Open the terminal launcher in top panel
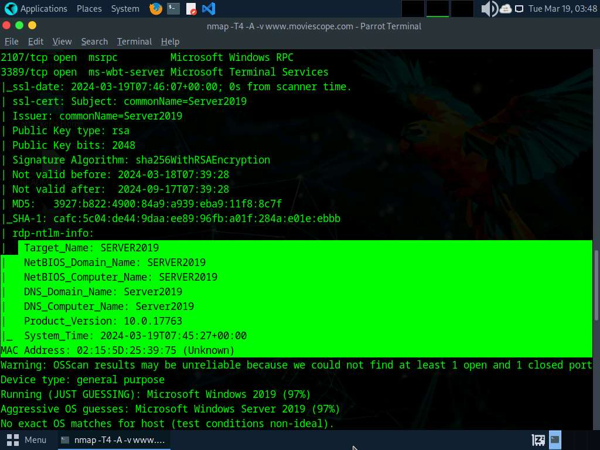 point(173,9)
